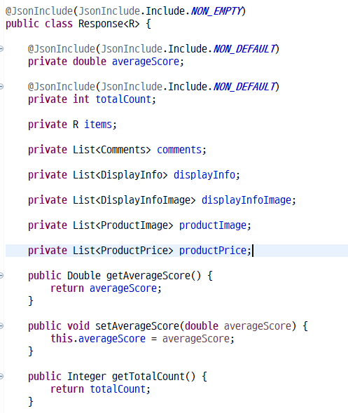Click NON_DEFAULT above the totalCount field

tap(244, 87)
